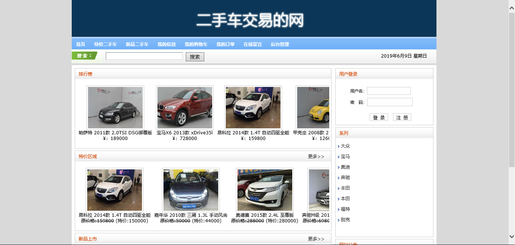Click the 帕萨特 2011款 2.0TSI title
The width and height of the screenshot is (515, 245).
(115, 133)
